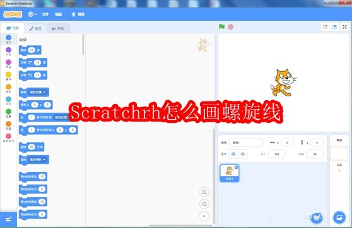Select the stage backdrop thumbnail
Screen dimensions: 352x228
pos(339,154)
